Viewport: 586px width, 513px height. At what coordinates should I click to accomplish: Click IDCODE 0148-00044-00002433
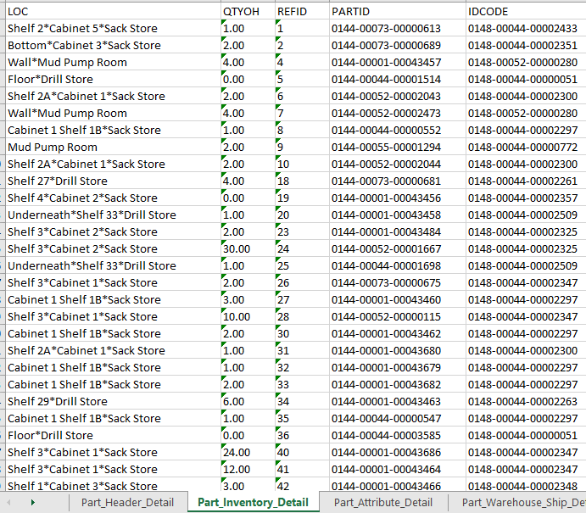pyautogui.click(x=526, y=28)
